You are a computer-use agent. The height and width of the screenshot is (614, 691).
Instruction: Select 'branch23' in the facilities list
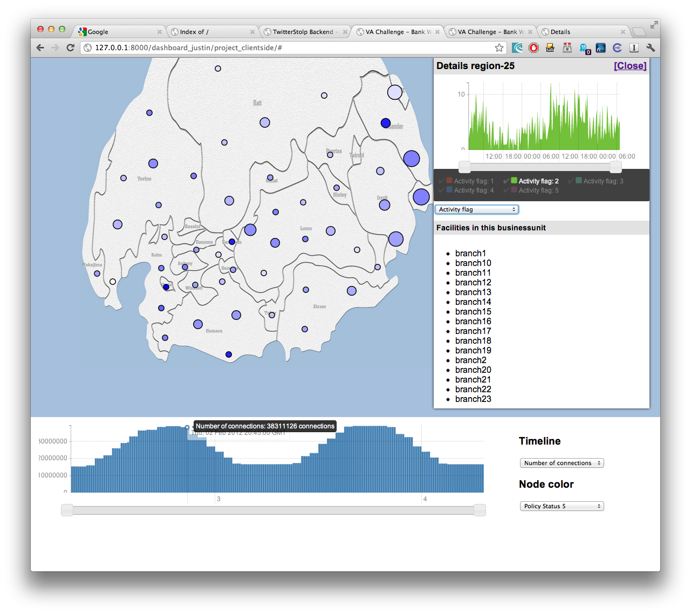point(473,399)
